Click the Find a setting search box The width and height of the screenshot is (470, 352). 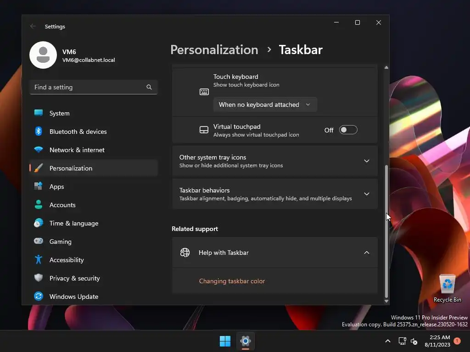(94, 87)
